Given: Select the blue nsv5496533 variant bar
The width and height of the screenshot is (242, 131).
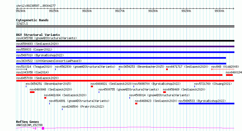Looking at the screenshot, I should coord(206,104).
